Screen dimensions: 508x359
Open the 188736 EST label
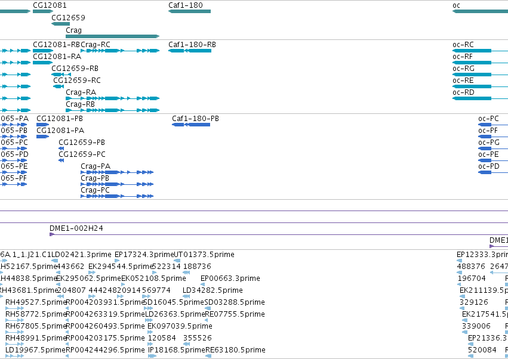(197, 267)
